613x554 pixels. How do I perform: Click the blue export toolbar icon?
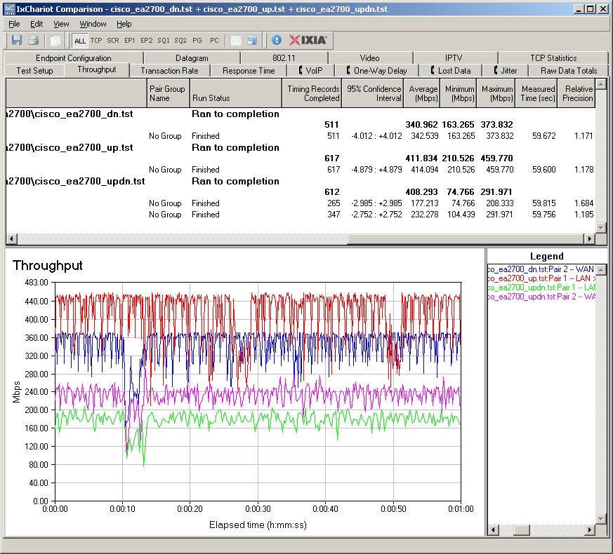(x=253, y=40)
